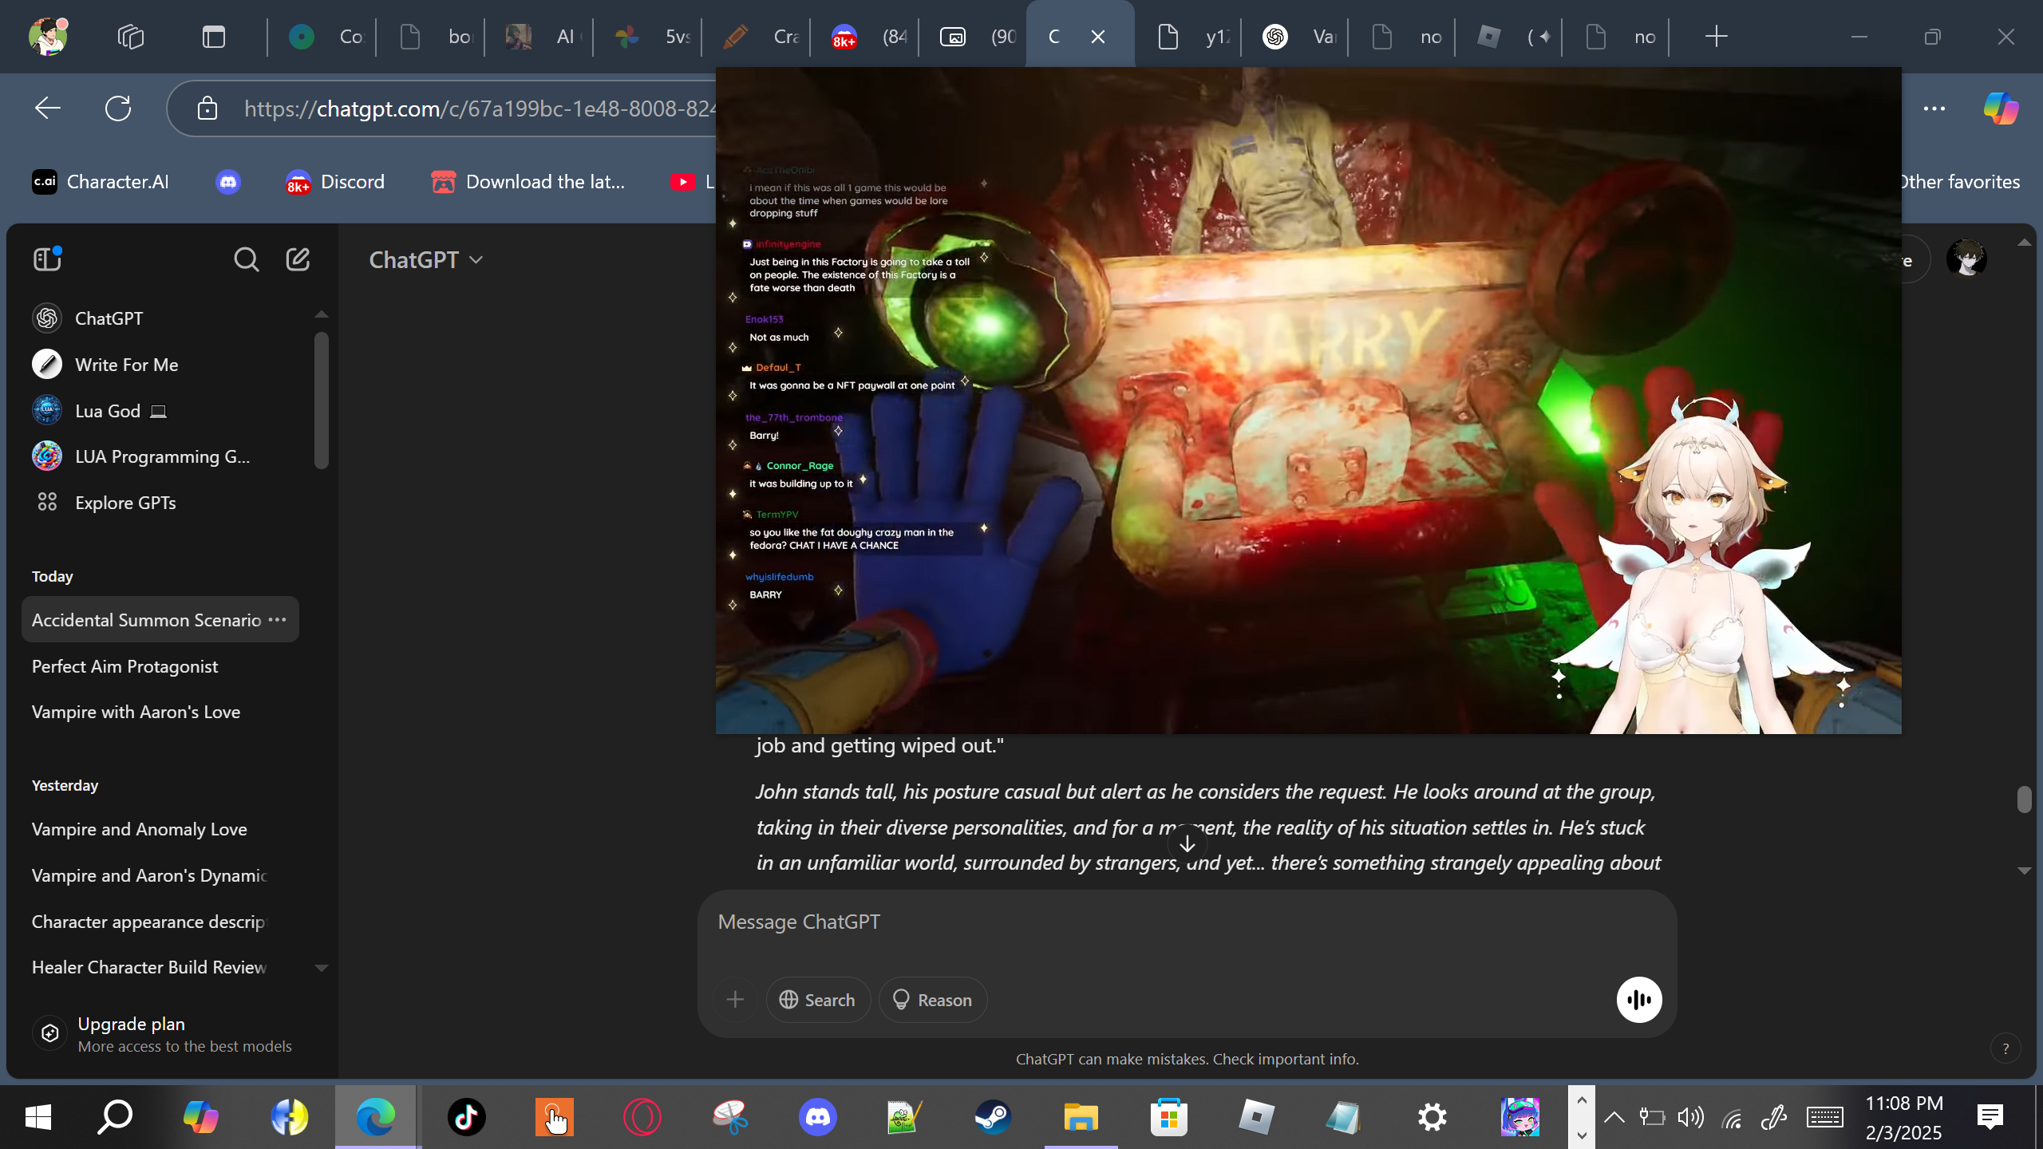The image size is (2043, 1149).
Task: Open options for Accidental Summon Scenario chat
Action: tap(277, 620)
